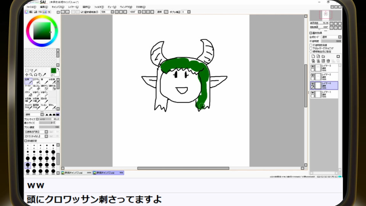Hide layer レイヤー2 via eye icon
The image size is (366, 206).
pyautogui.click(x=313, y=75)
